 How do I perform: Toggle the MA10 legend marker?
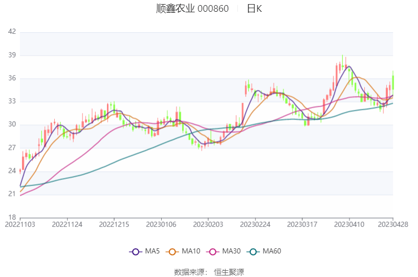tap(172, 251)
